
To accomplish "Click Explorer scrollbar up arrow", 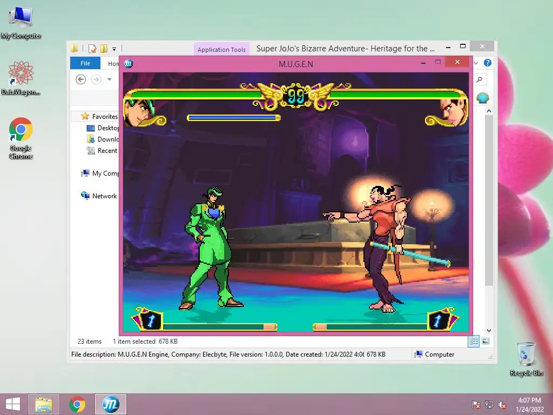I will coord(489,111).
